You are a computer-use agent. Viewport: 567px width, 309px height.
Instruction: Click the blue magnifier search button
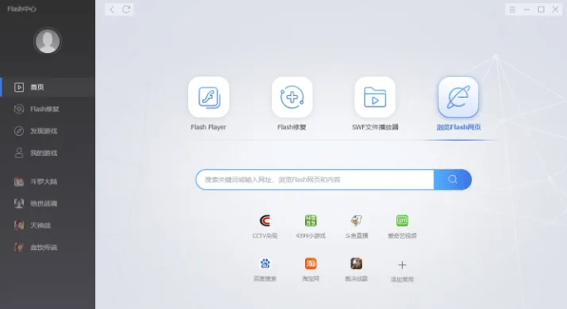[453, 180]
